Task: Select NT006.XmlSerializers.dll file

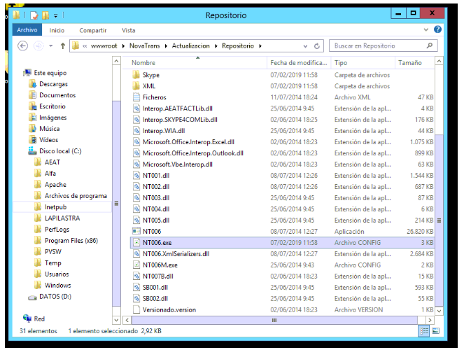Action: tap(176, 253)
